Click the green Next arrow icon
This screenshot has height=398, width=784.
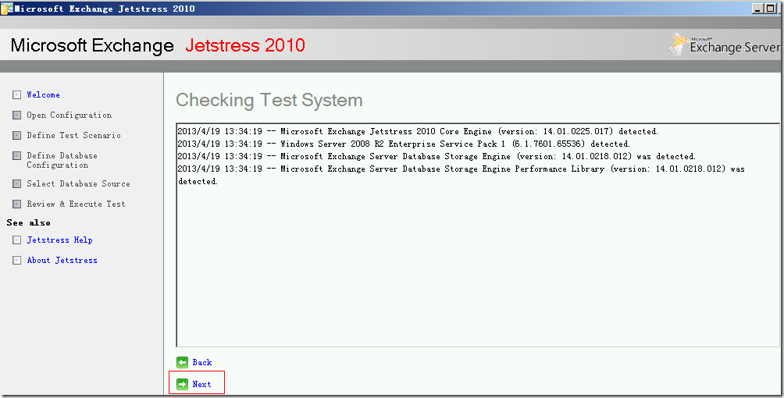pos(183,384)
